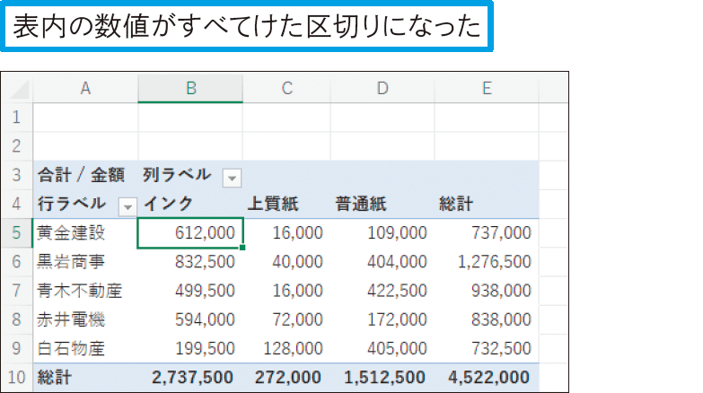Screen dimensions: 703x393
Task: Select the 普通紙 column heading cell
Action: click(382, 204)
